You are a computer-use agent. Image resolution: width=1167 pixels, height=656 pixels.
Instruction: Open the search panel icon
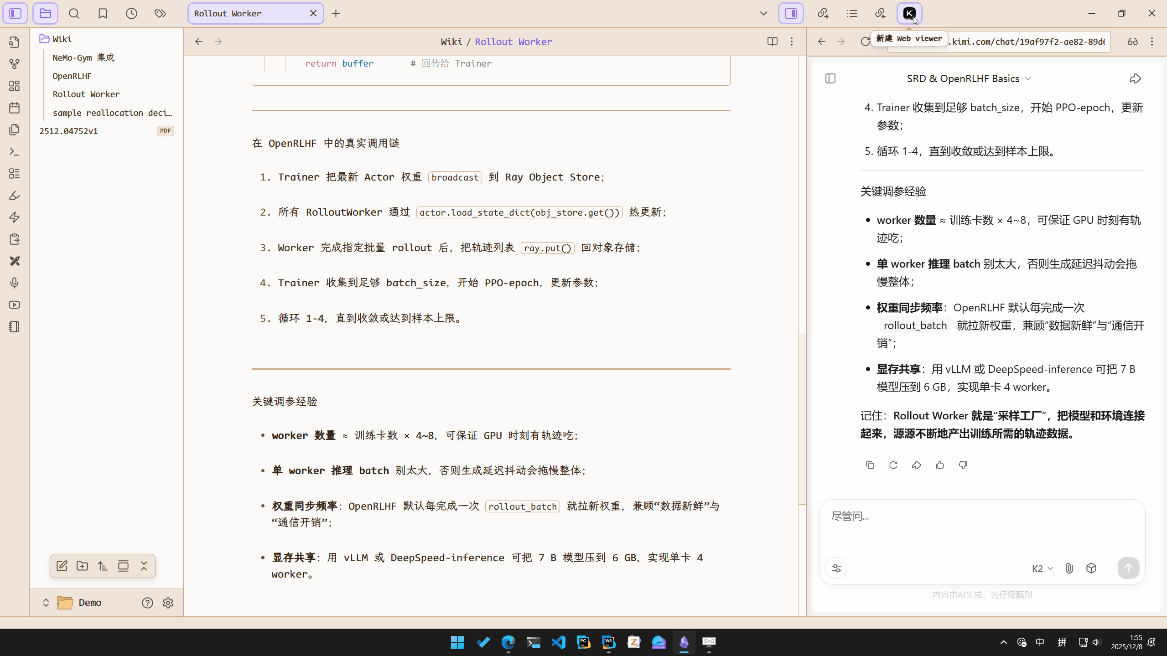[x=74, y=14]
